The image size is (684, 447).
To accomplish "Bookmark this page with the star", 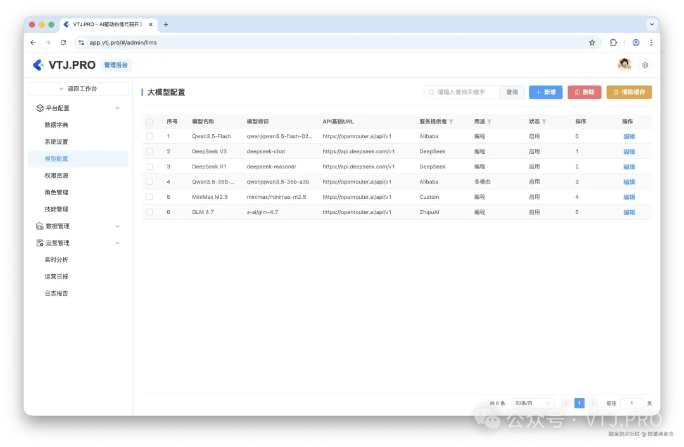I will [x=592, y=42].
